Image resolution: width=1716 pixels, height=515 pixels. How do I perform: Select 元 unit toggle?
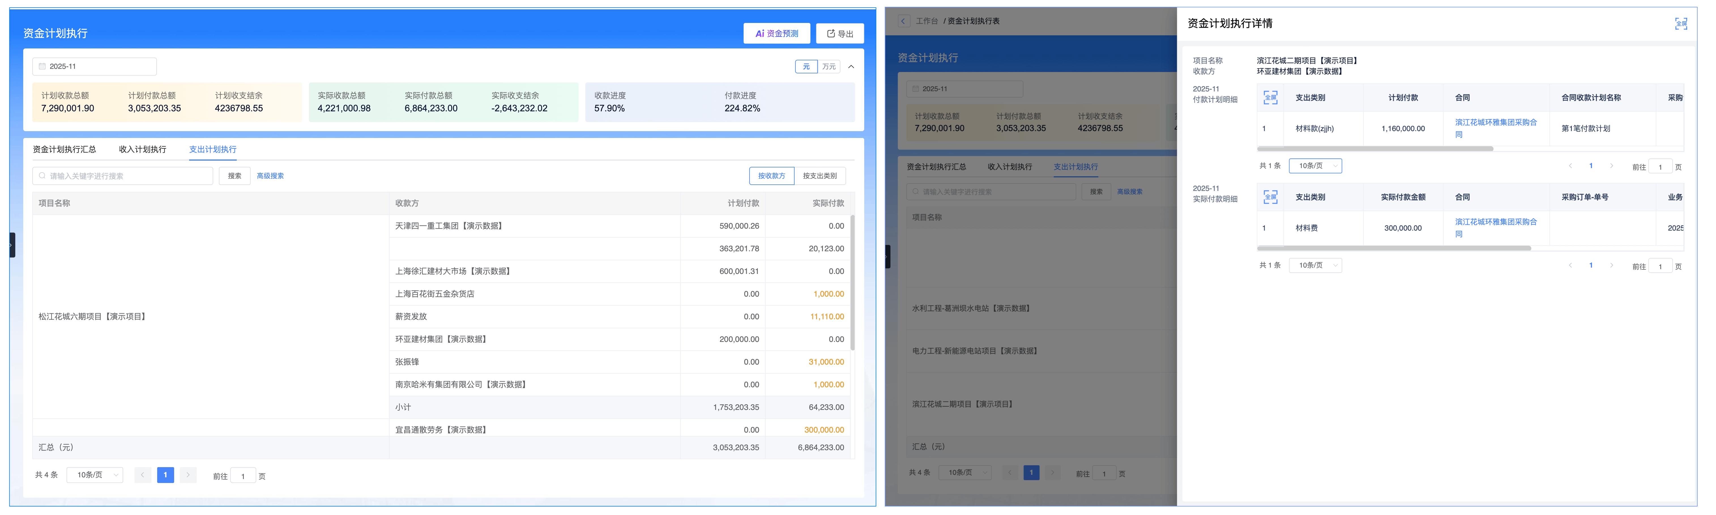[806, 67]
